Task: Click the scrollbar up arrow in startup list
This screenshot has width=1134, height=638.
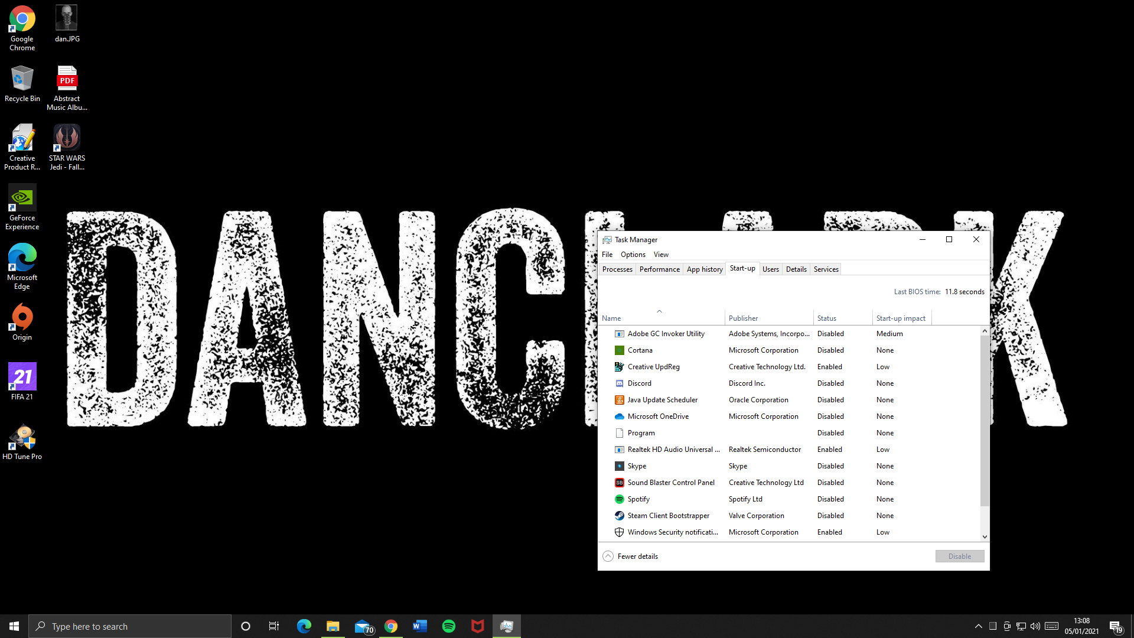Action: pyautogui.click(x=985, y=331)
